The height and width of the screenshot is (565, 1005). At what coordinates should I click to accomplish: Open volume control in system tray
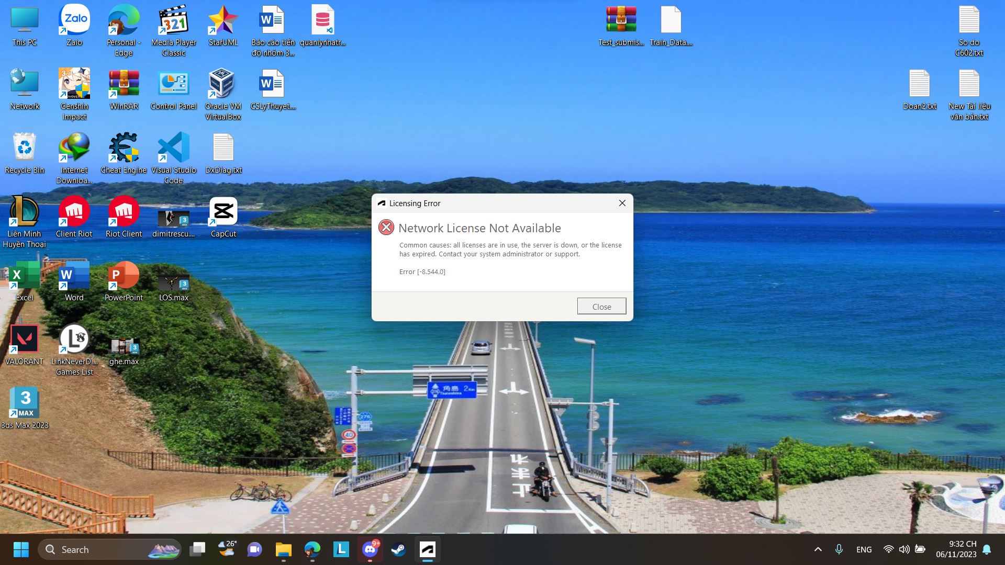pos(904,549)
